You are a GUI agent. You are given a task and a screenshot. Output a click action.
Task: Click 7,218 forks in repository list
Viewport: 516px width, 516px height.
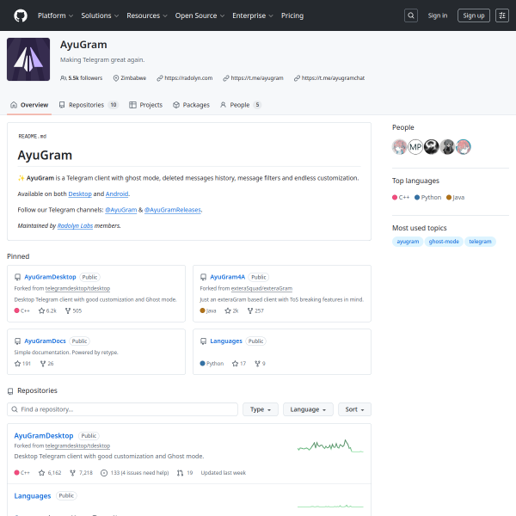point(81,472)
